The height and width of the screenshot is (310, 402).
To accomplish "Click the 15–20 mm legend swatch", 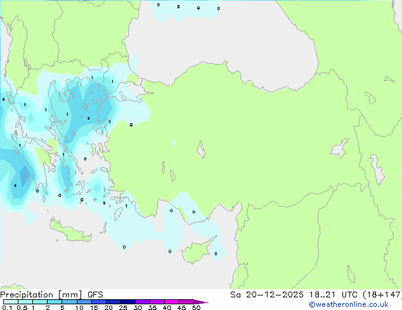I will click(99, 302).
